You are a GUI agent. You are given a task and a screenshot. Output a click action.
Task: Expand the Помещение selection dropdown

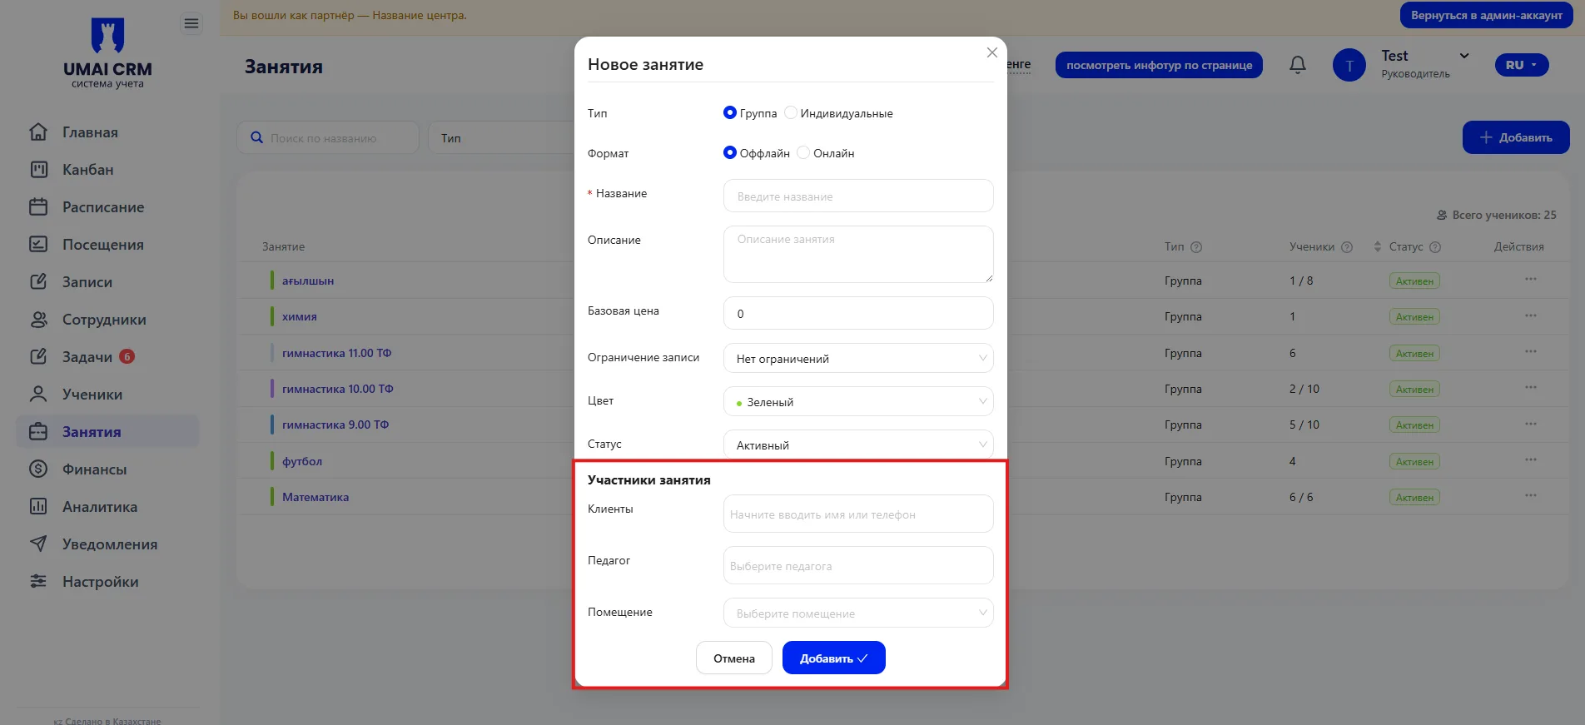coord(858,613)
